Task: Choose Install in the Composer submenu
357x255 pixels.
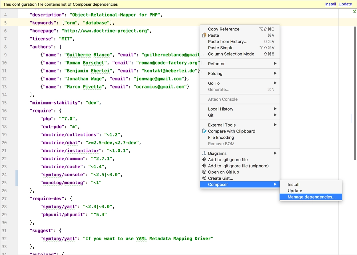Action: (311, 184)
